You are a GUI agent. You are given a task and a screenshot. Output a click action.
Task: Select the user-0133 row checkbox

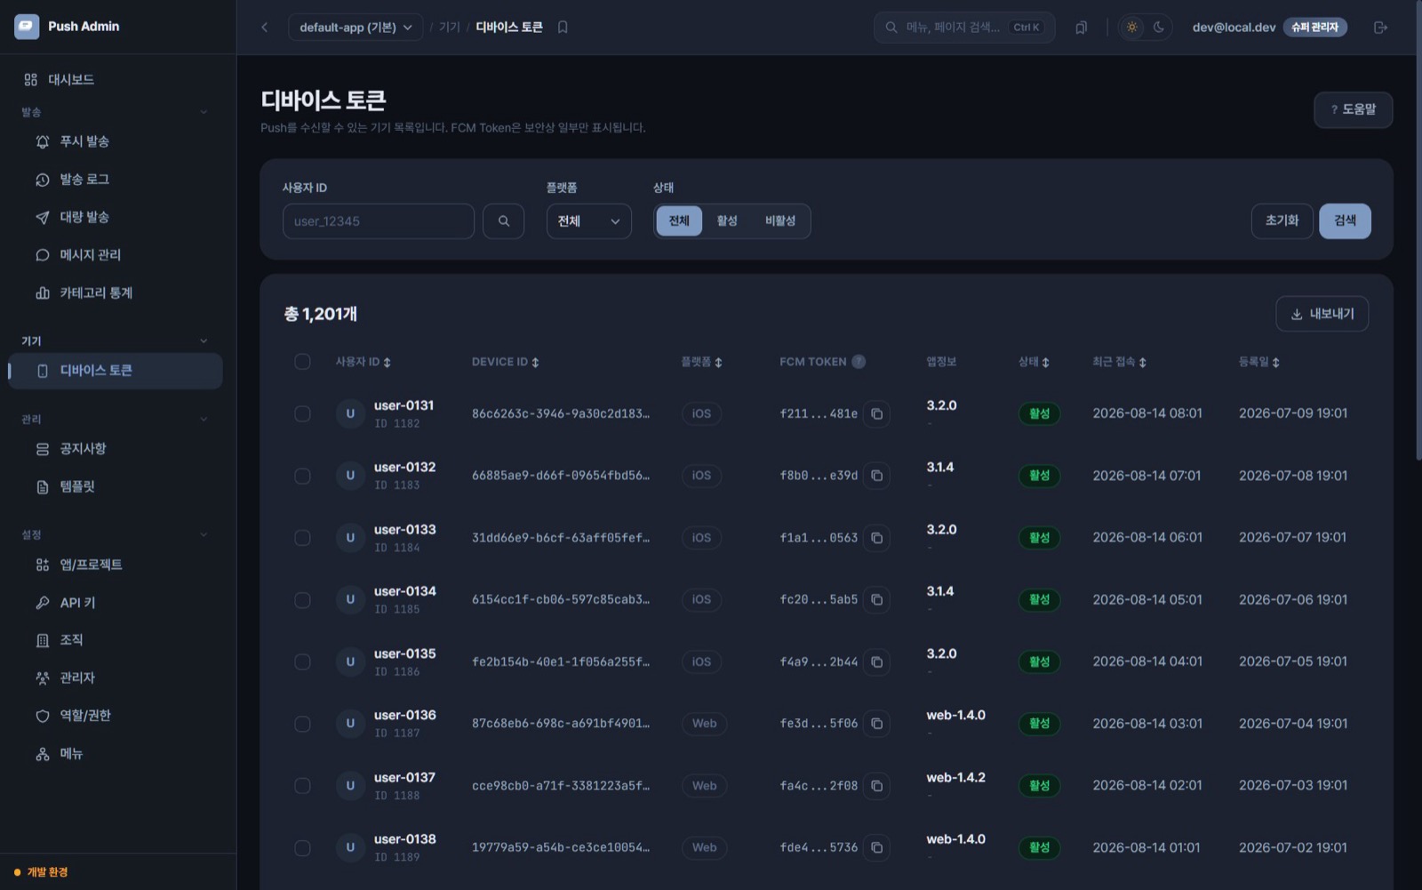pyautogui.click(x=302, y=538)
